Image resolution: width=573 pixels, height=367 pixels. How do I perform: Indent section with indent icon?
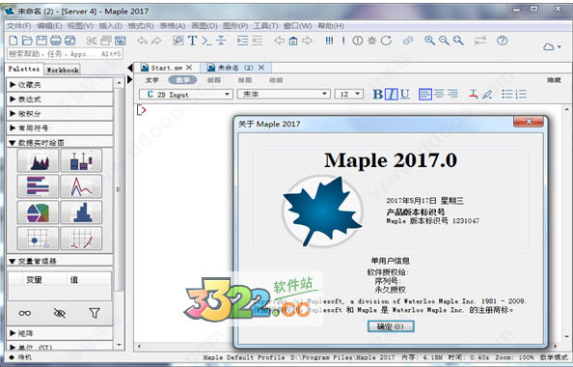(243, 41)
